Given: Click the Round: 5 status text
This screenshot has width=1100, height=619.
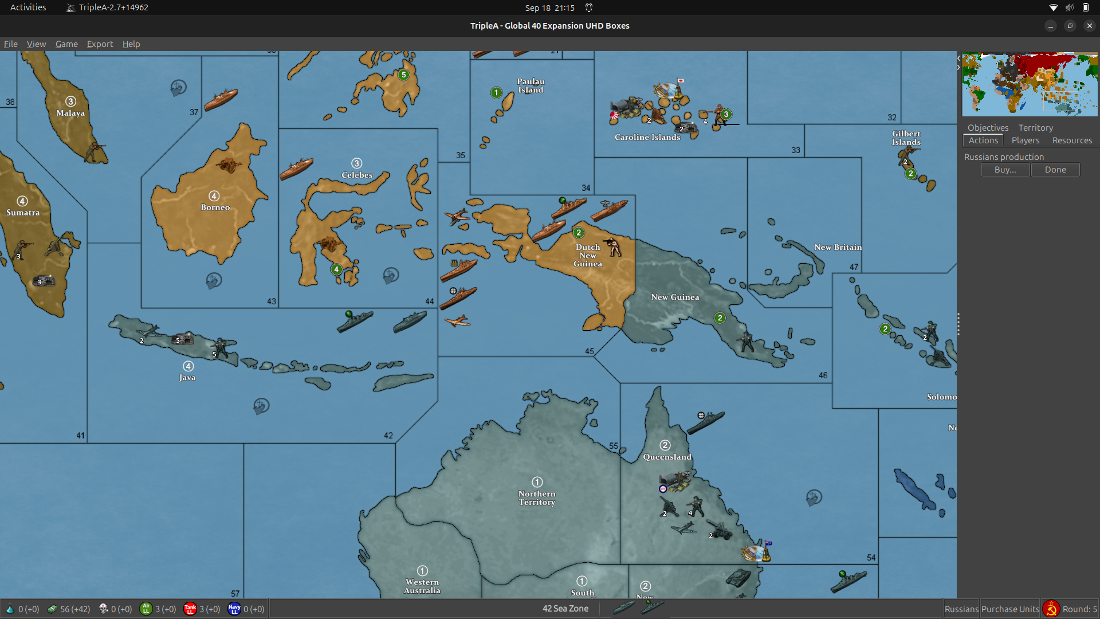Looking at the screenshot, I should pyautogui.click(x=1079, y=609).
